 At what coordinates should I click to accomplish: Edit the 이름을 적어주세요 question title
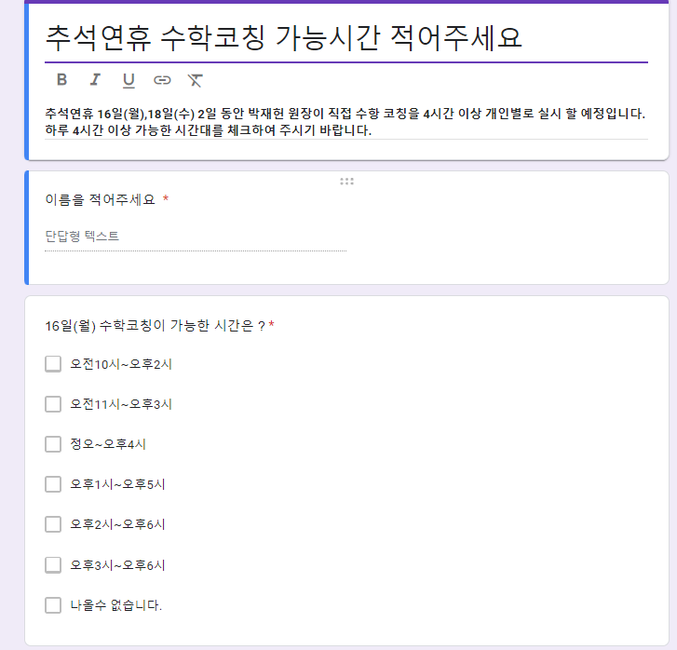[101, 199]
